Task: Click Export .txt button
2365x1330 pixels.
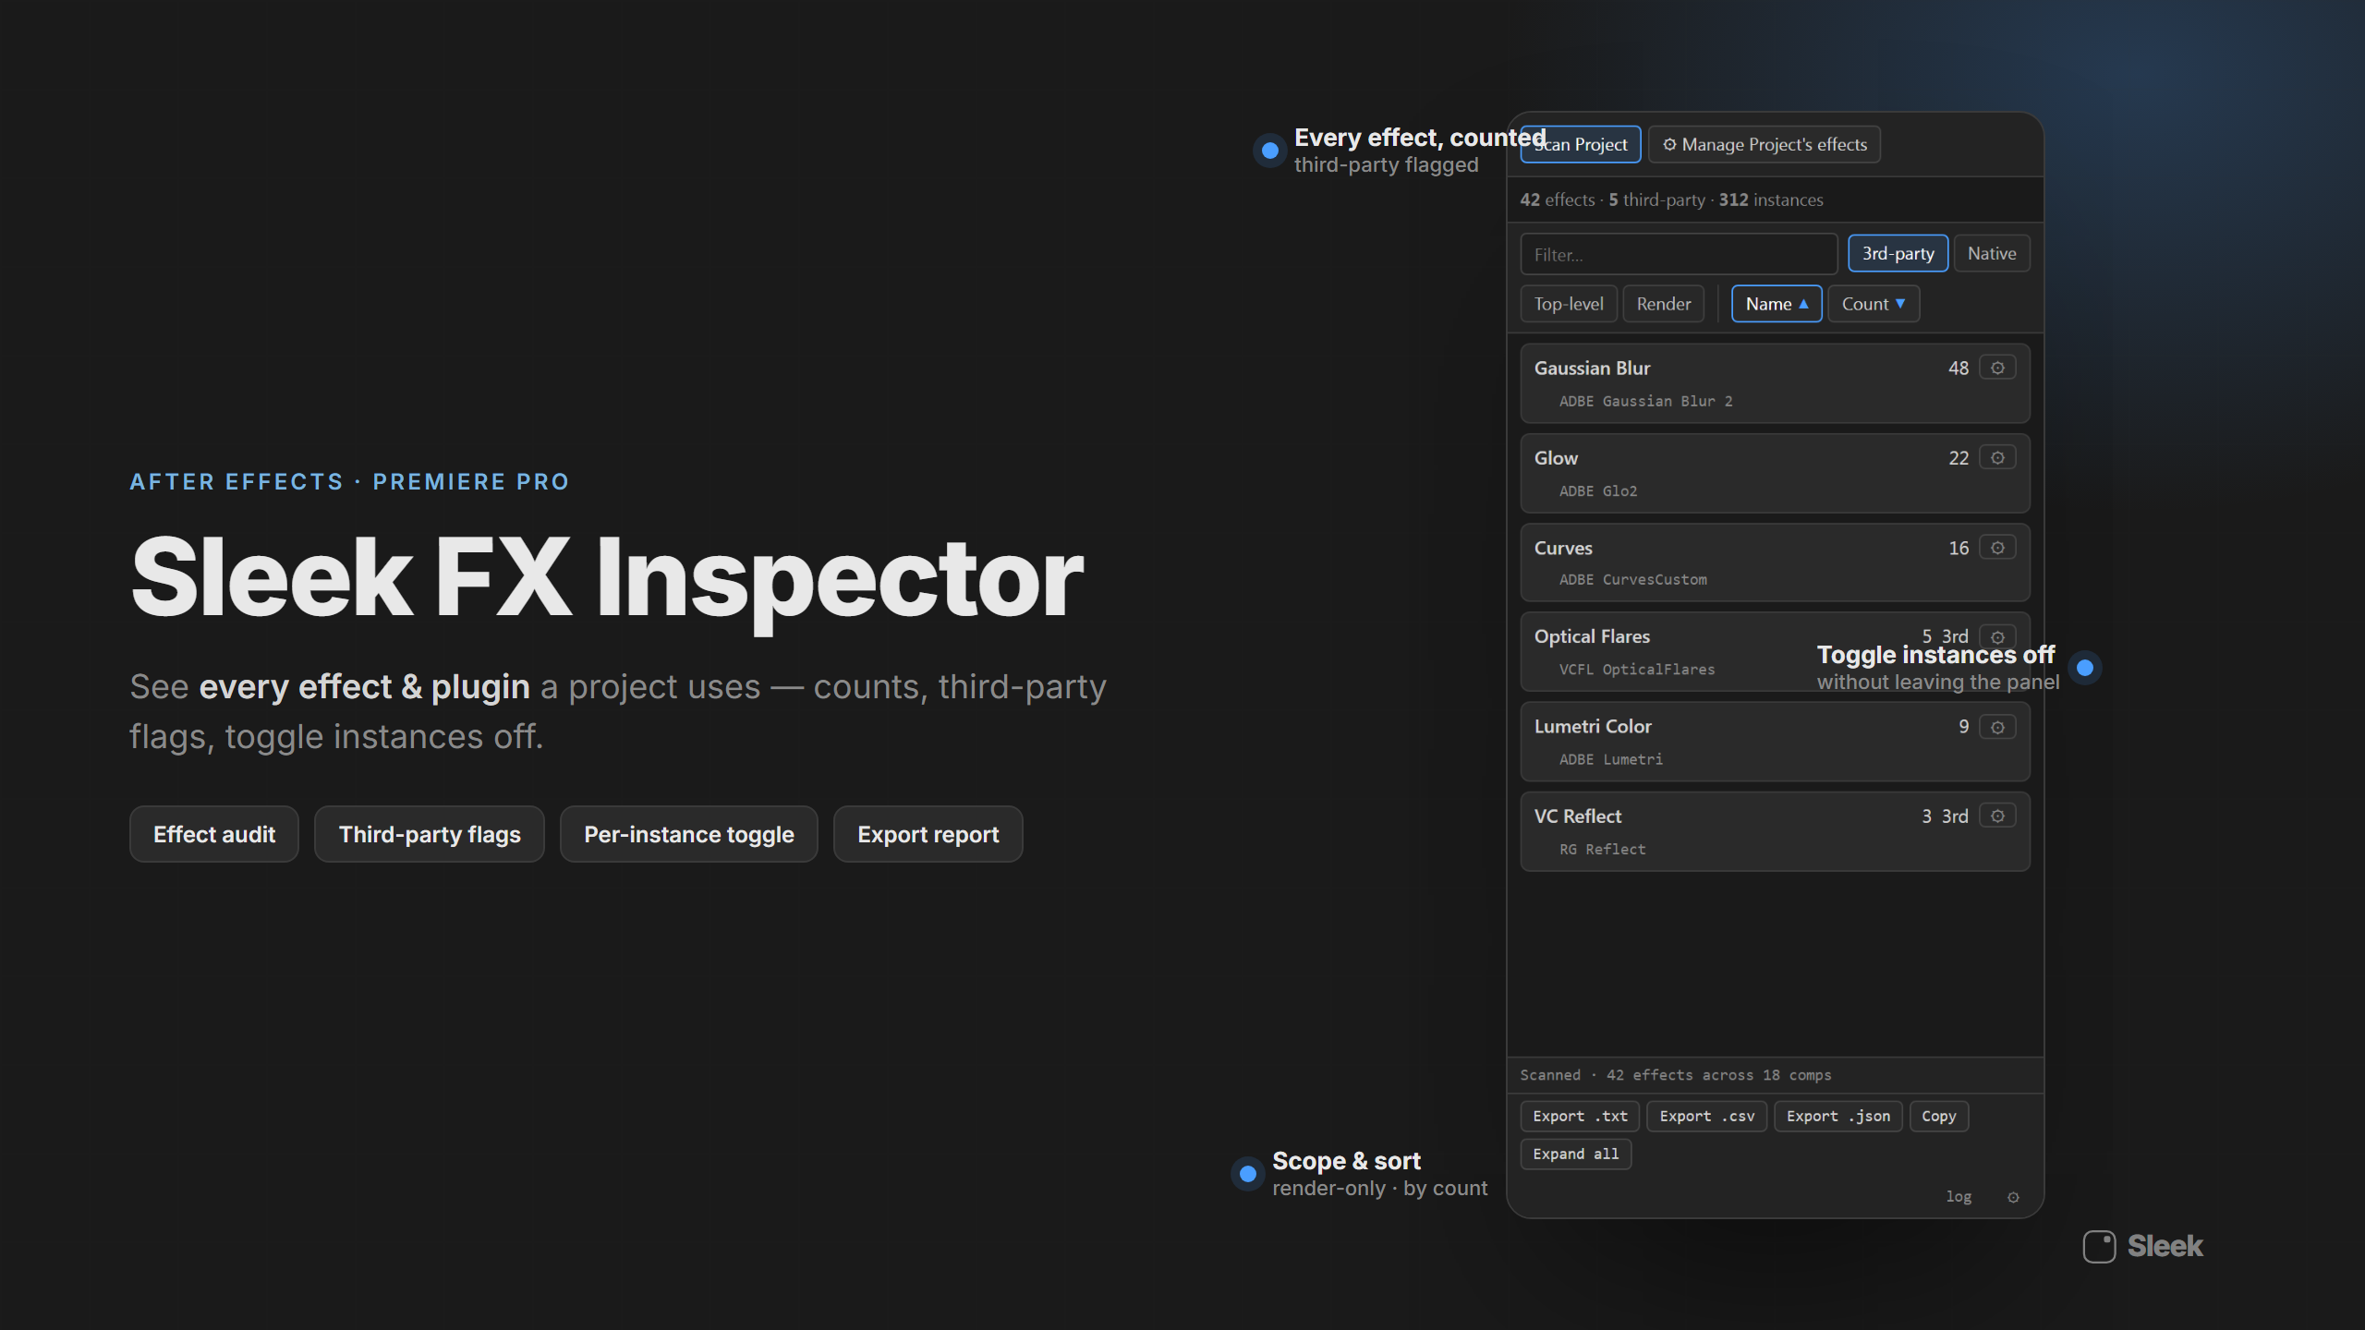Action: [1580, 1116]
